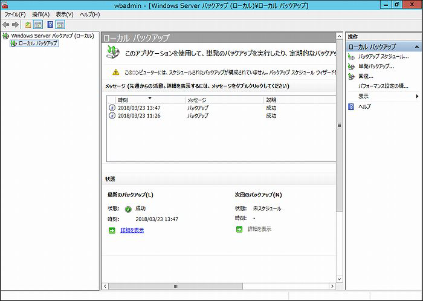Click 成功 in the 11:26 row
Image resolution: width=423 pixels, height=301 pixels.
pyautogui.click(x=271, y=115)
